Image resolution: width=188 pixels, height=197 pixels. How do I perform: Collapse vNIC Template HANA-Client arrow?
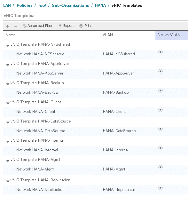tap(8, 104)
